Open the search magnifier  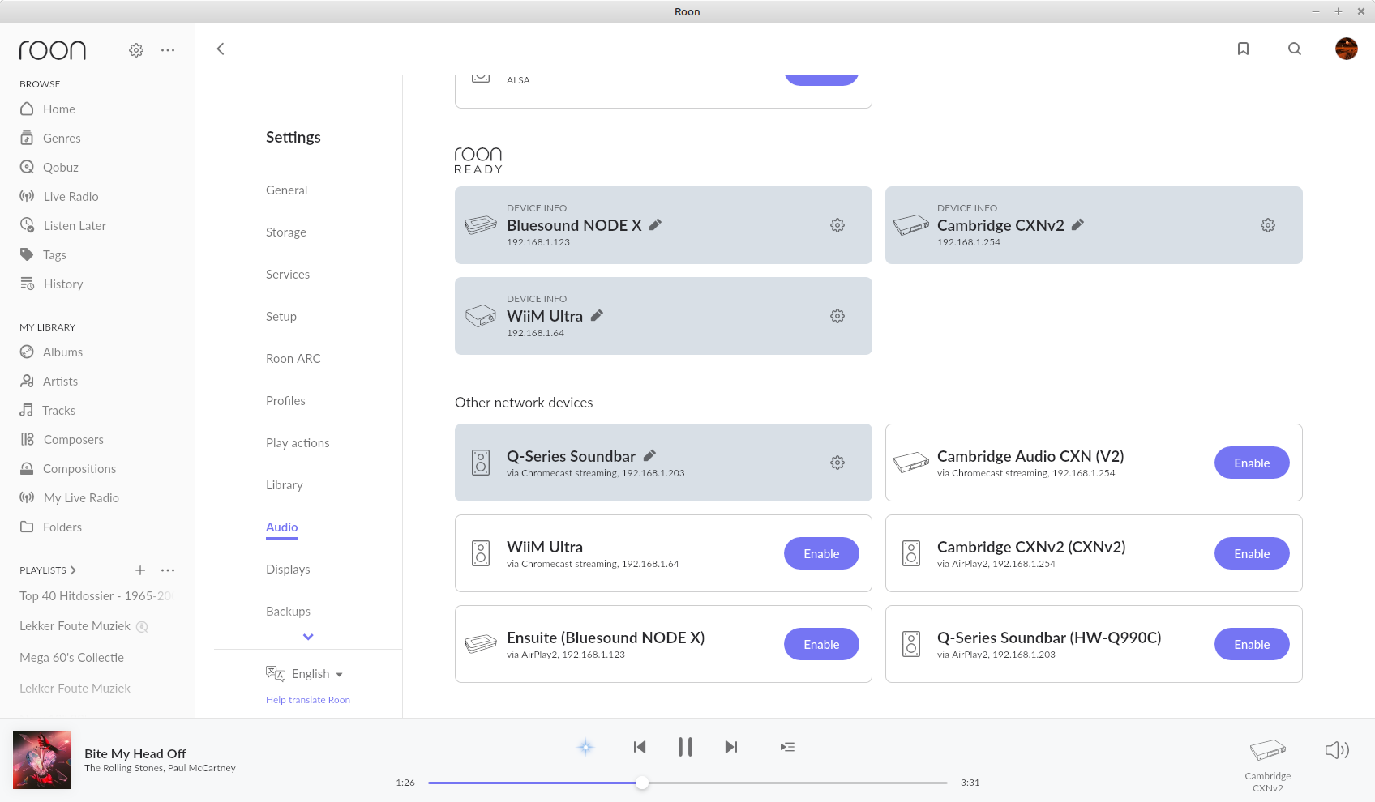click(x=1295, y=49)
